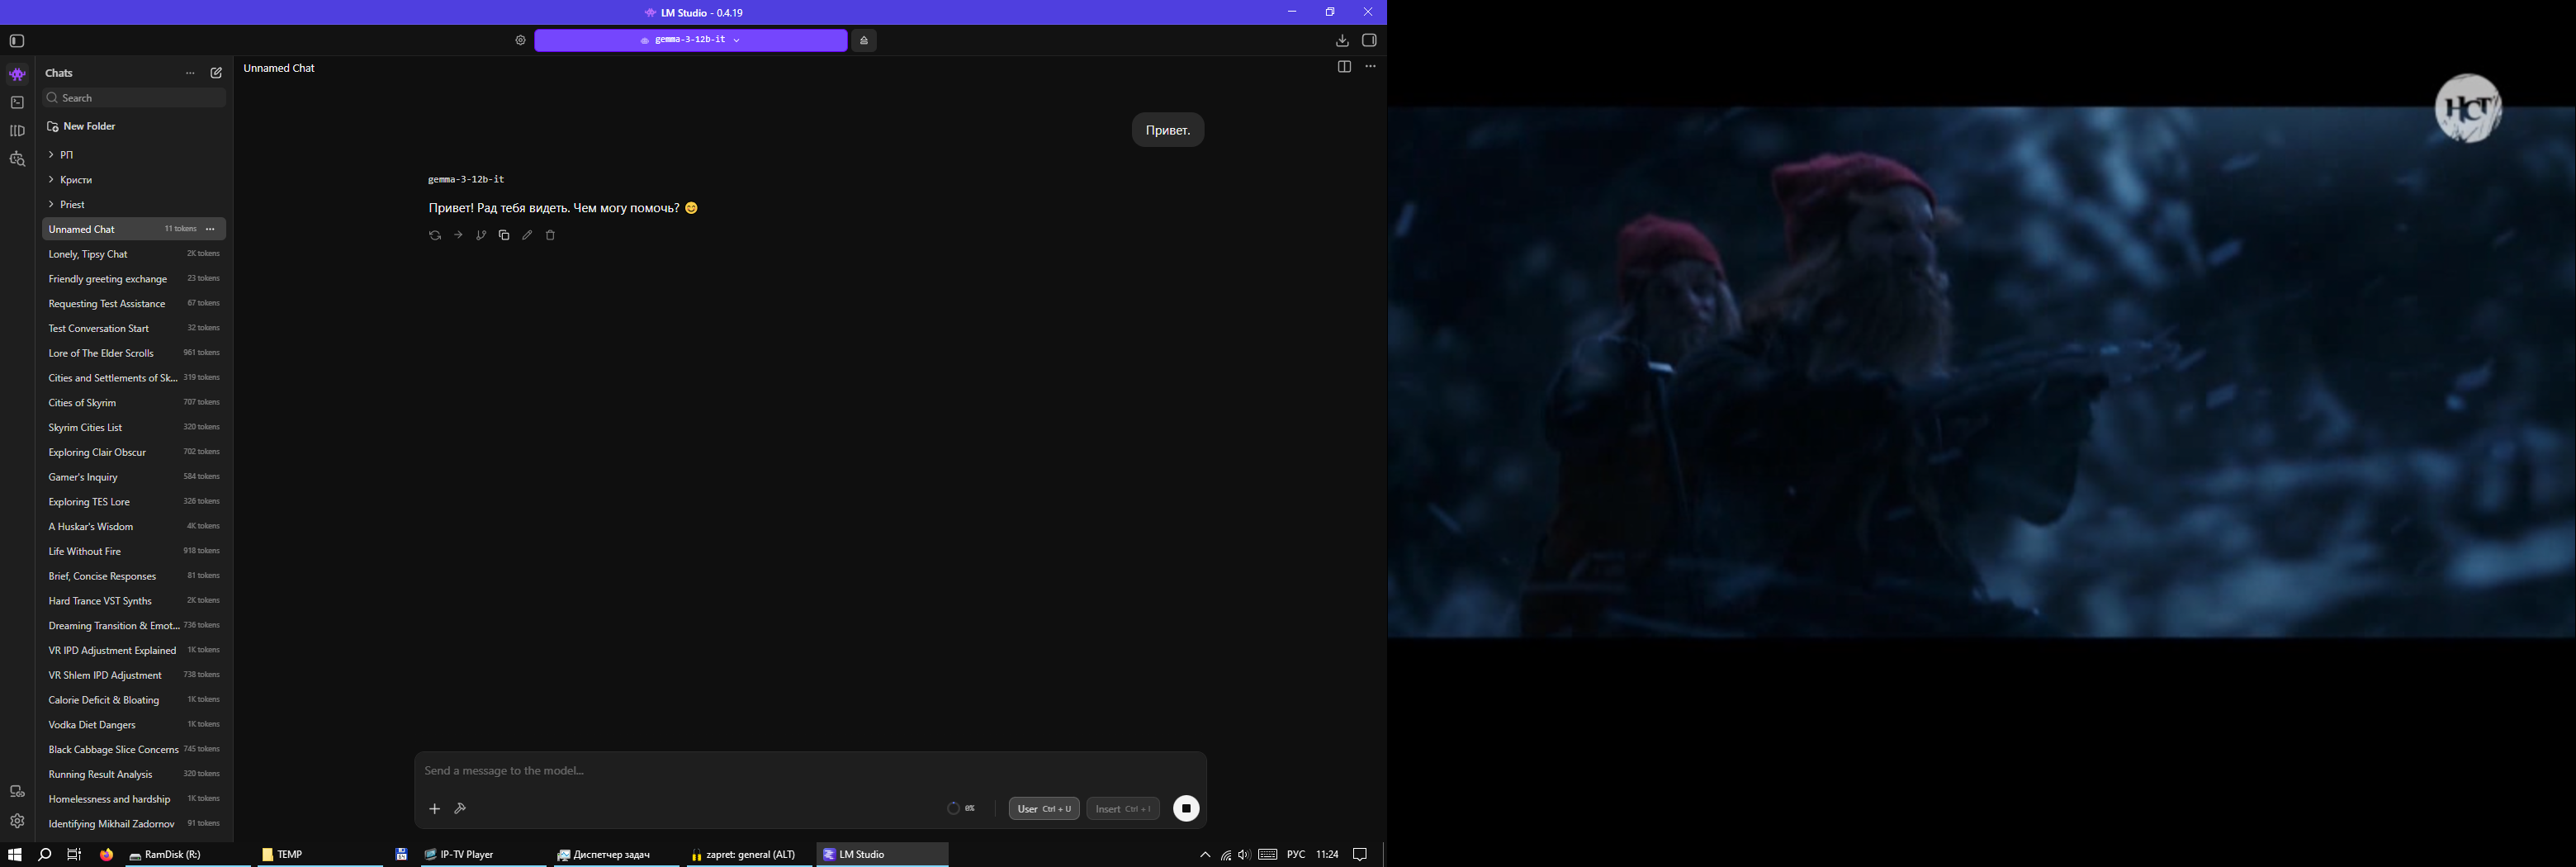Open the downloads panel

(x=1342, y=41)
